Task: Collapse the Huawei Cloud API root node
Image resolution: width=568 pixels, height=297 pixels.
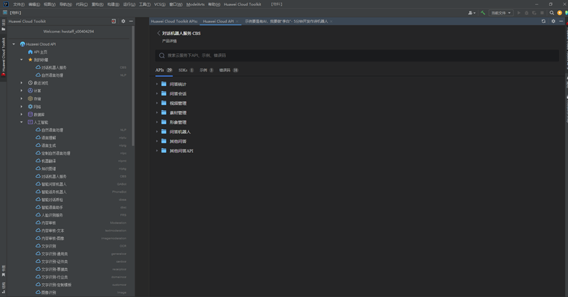Action: pos(14,44)
